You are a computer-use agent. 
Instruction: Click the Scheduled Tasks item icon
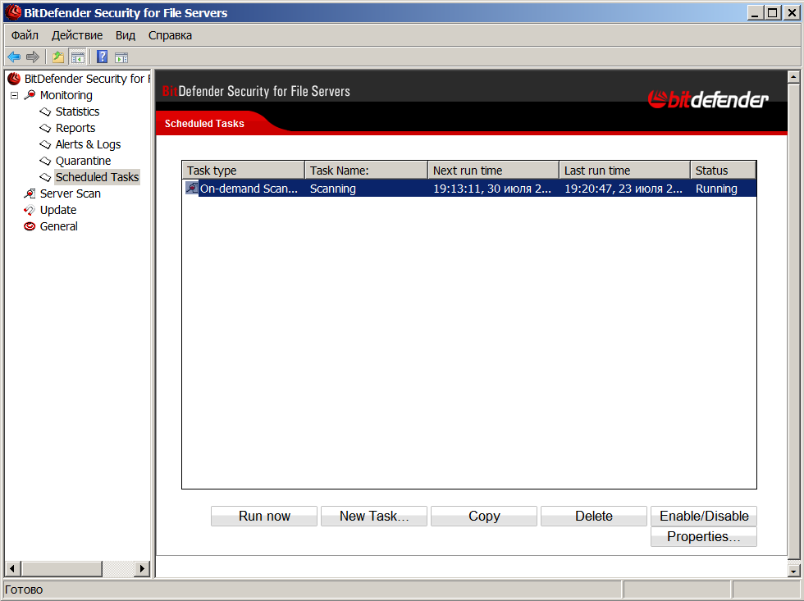click(x=46, y=177)
